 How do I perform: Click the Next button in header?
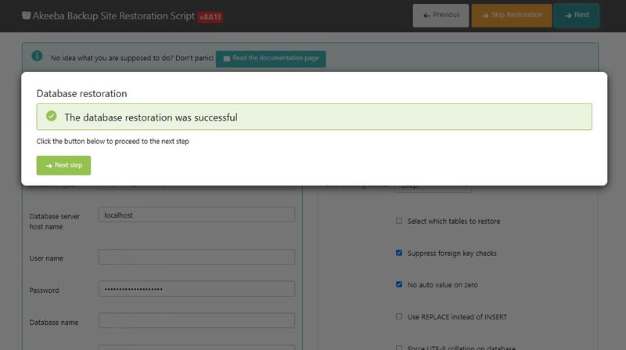coord(577,15)
